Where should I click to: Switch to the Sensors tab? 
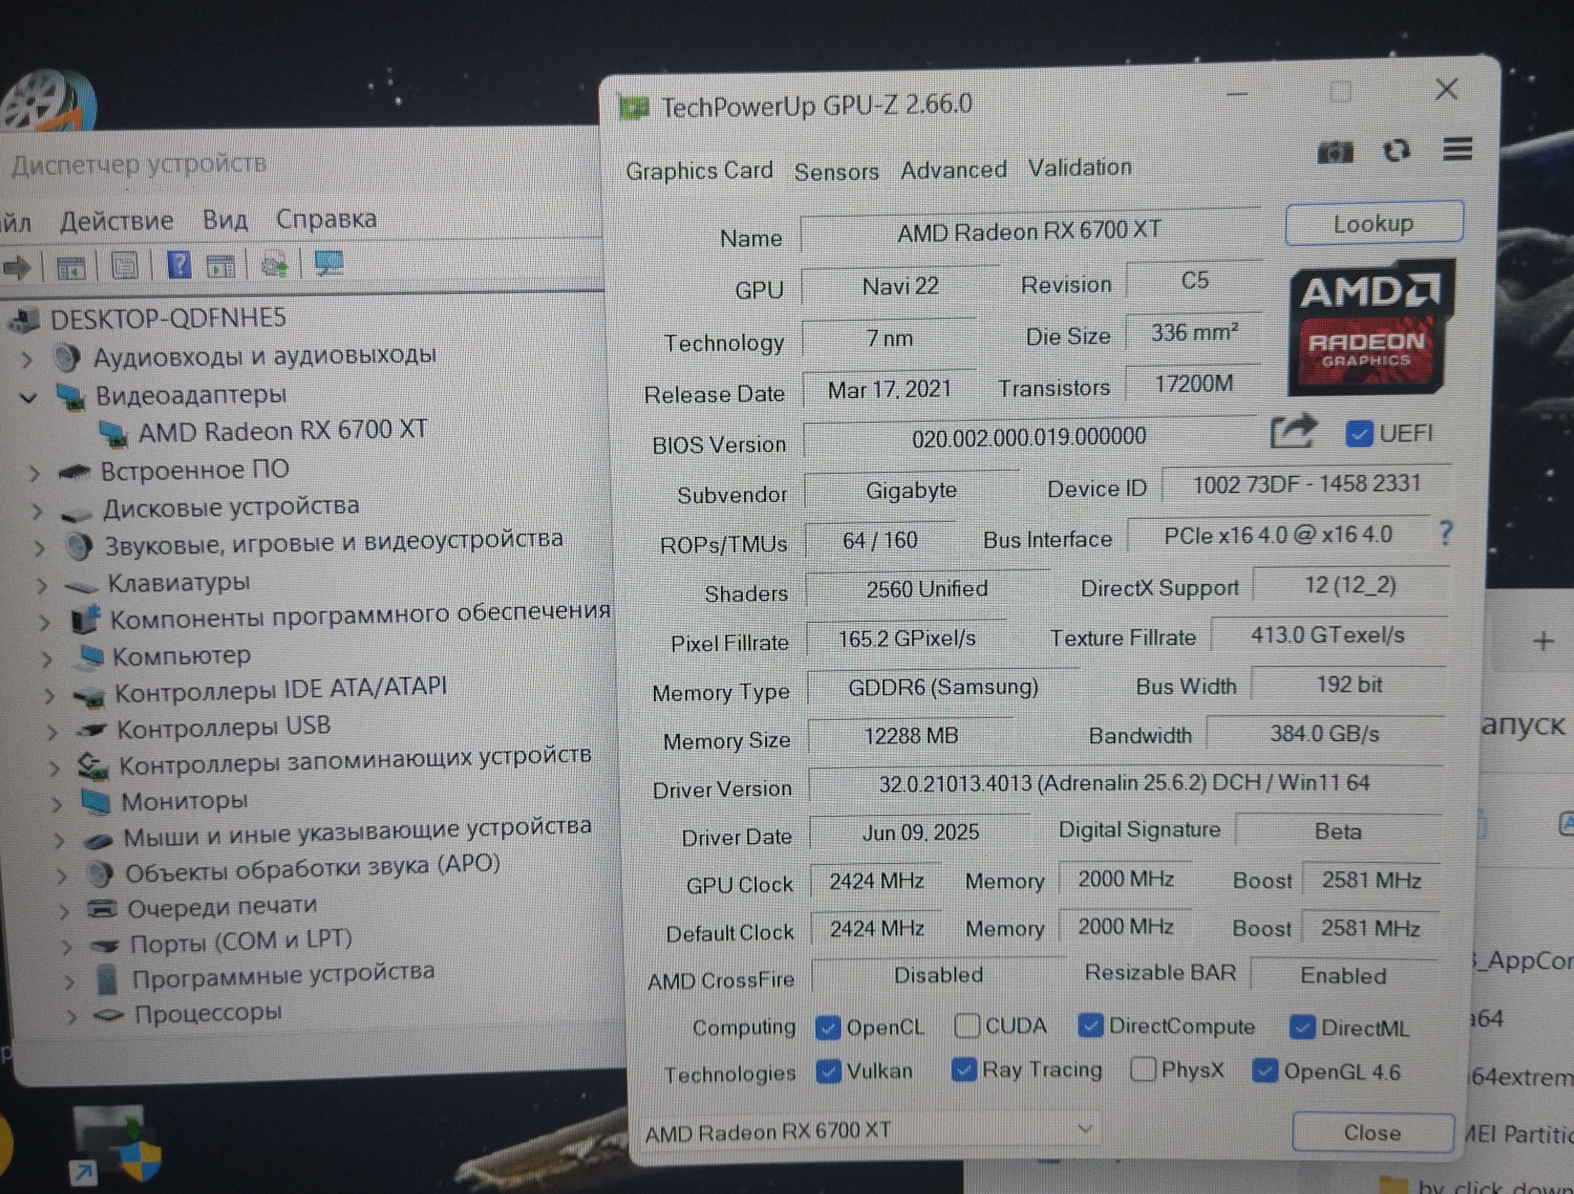tap(837, 171)
